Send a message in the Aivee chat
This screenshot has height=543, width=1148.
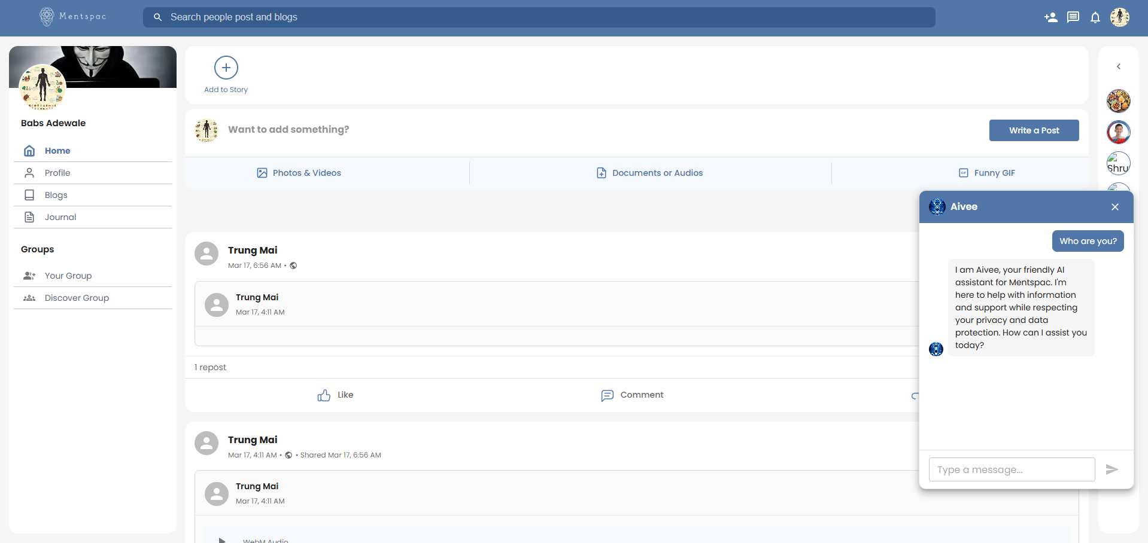click(1112, 469)
